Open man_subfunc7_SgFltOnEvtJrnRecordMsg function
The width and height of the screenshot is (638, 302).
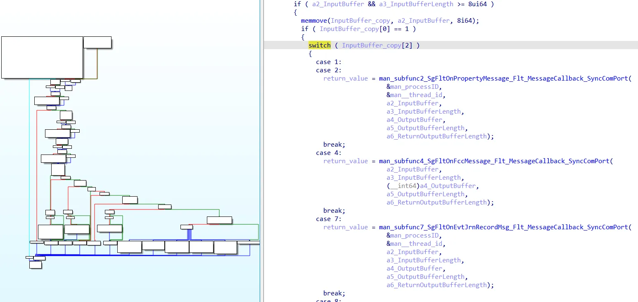(505, 227)
